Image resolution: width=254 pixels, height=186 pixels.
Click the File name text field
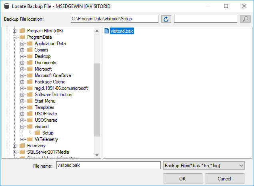click(108, 165)
